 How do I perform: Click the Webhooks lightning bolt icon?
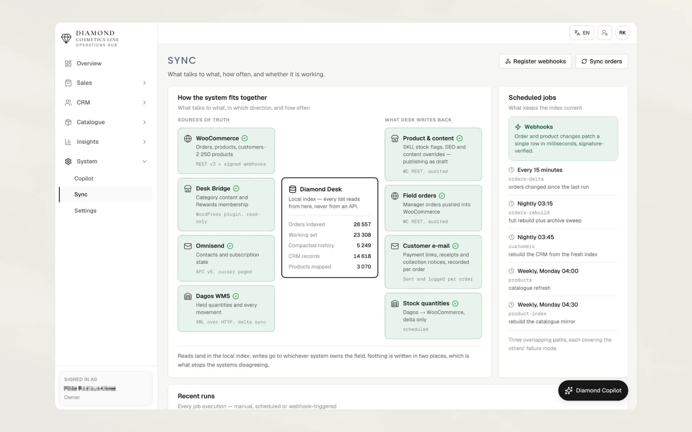tap(518, 127)
